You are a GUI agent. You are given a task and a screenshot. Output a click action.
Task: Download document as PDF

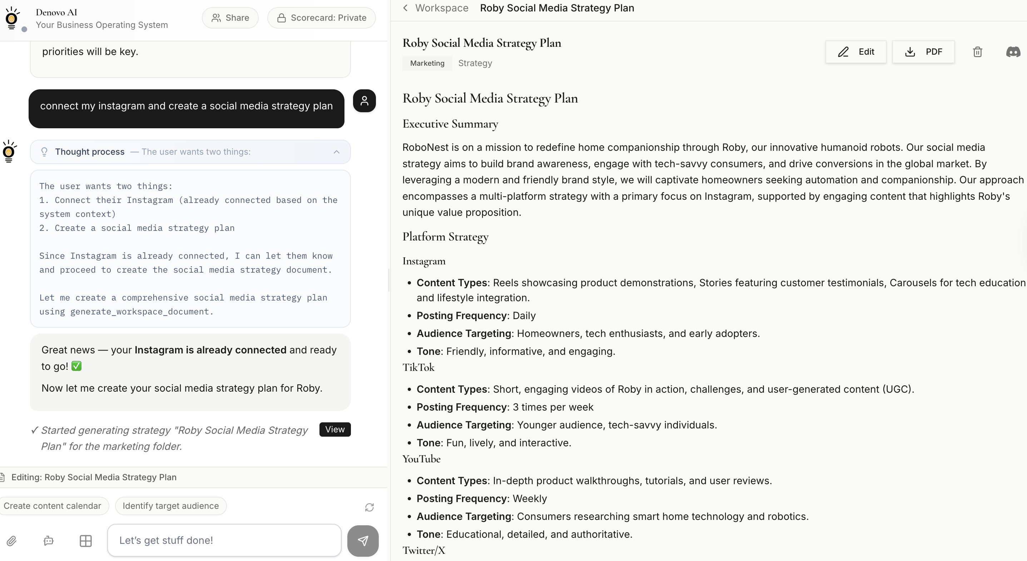923,52
